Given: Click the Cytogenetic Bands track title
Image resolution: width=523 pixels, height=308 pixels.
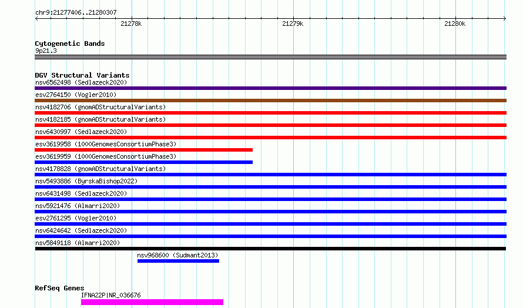Looking at the screenshot, I should click(70, 43).
